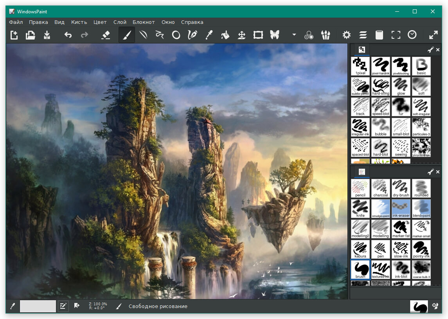
Task: Select the freehand Brush tool
Action: [x=127, y=35]
